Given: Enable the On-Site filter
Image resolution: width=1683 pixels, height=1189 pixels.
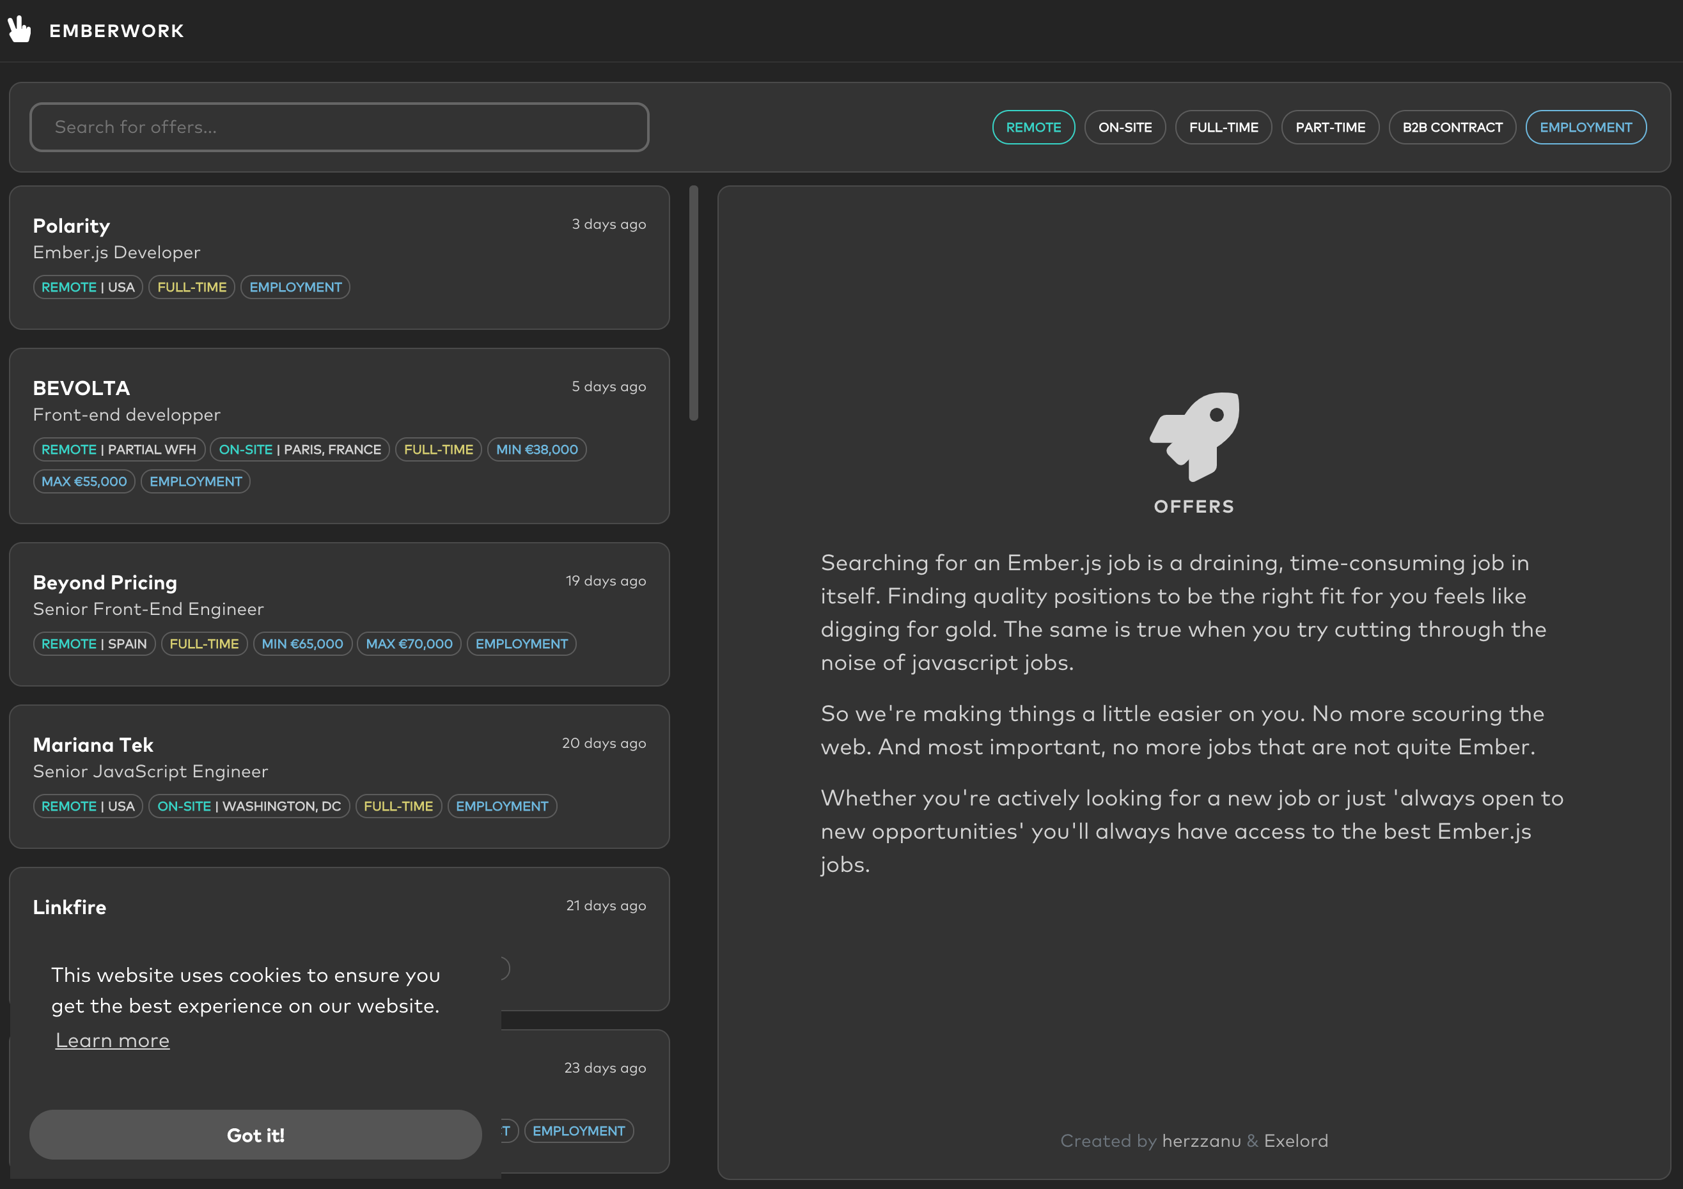Looking at the screenshot, I should pyautogui.click(x=1124, y=127).
